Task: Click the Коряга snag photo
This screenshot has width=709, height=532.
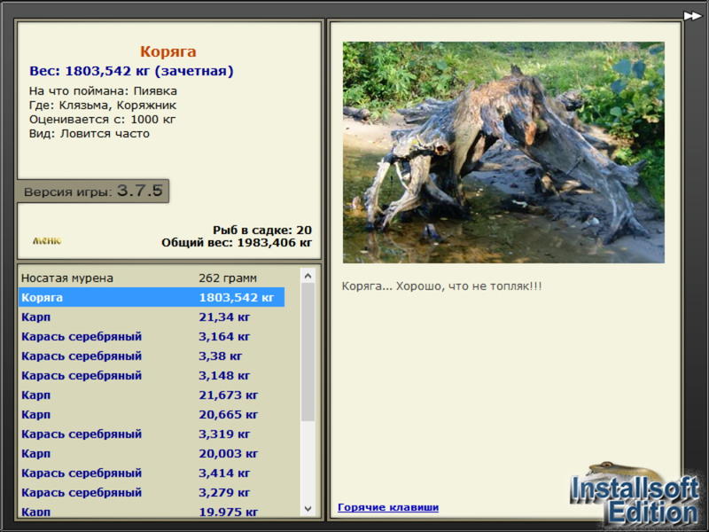Action: pos(503,153)
